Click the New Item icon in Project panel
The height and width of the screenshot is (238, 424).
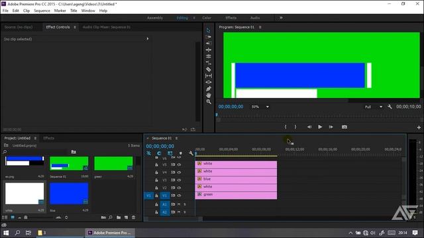pos(126,218)
